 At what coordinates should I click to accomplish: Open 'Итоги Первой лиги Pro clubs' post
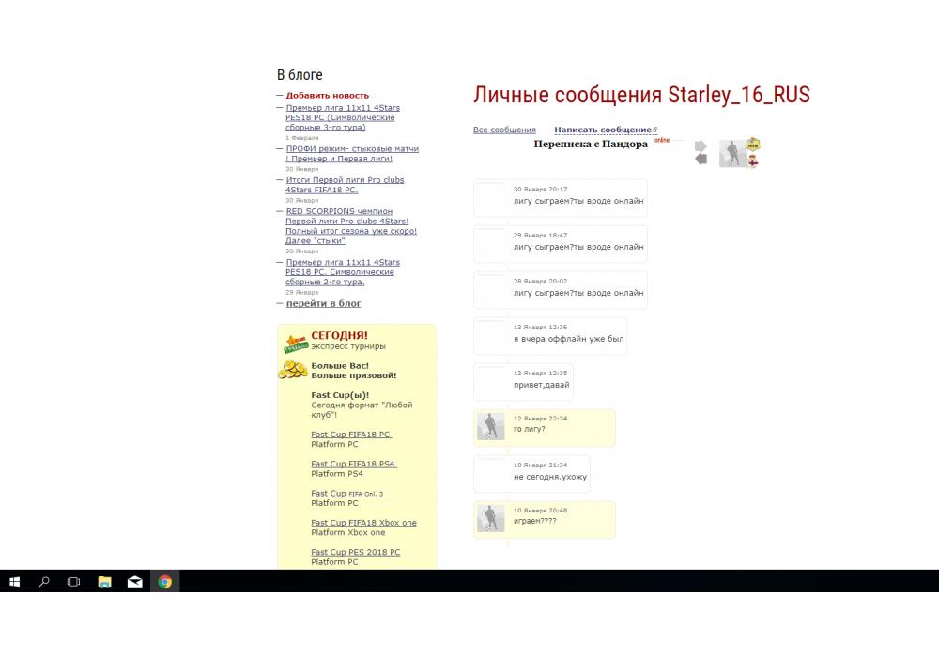pyautogui.click(x=345, y=185)
